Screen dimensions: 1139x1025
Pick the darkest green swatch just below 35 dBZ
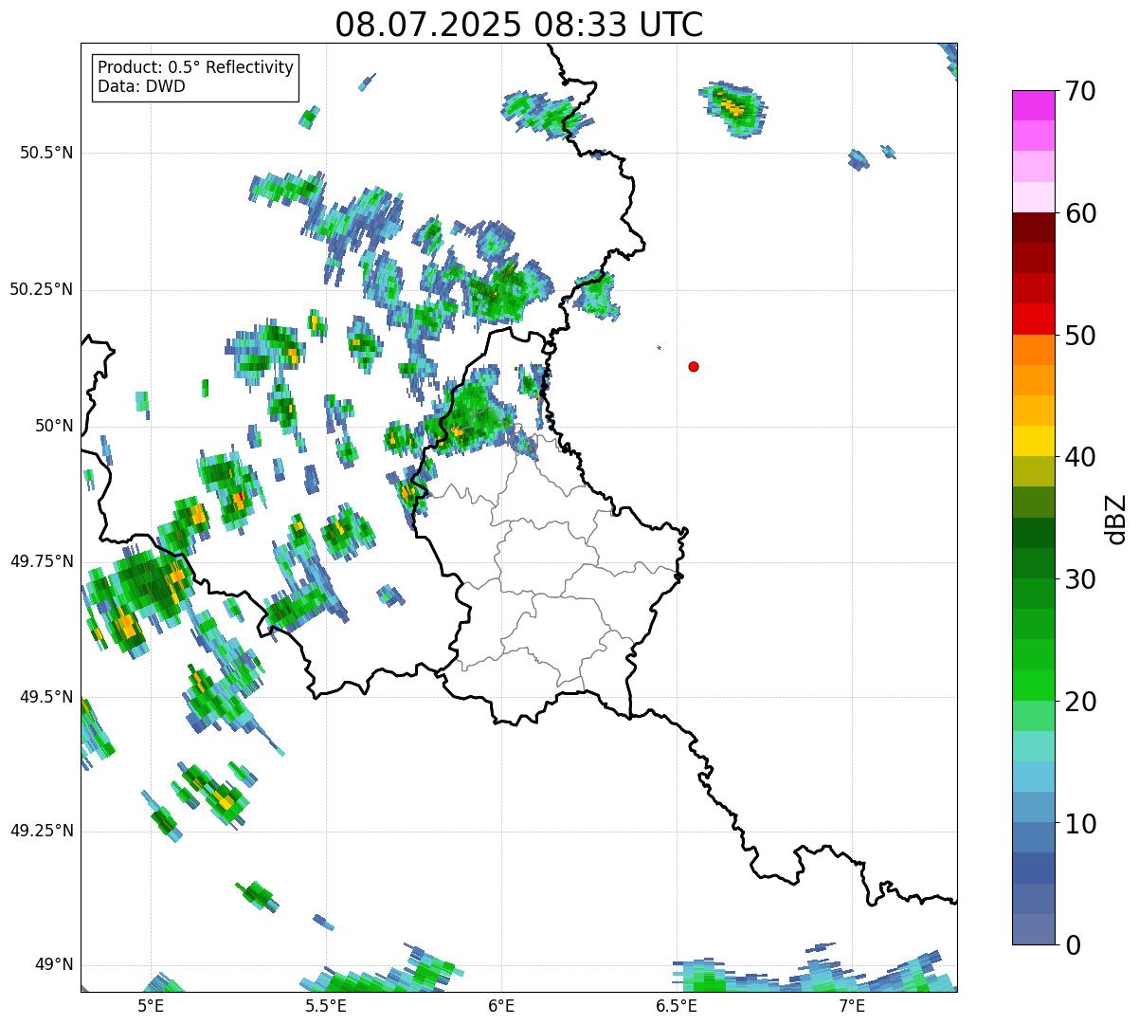click(x=1034, y=533)
